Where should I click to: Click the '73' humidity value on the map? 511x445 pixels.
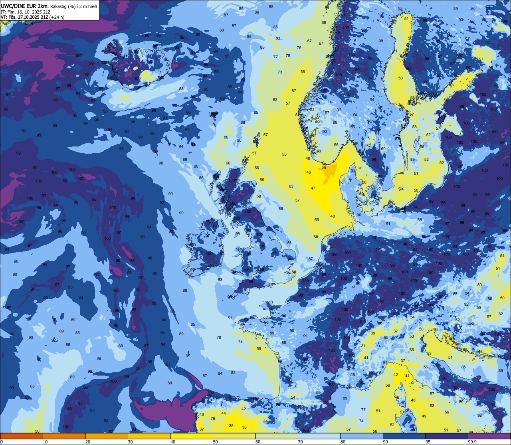tap(280, 72)
